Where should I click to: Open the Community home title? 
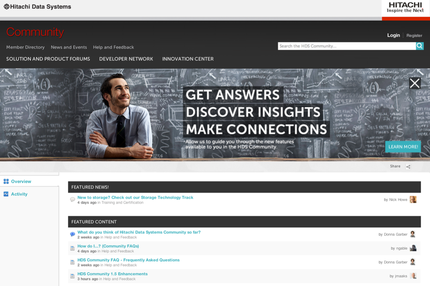pos(35,32)
